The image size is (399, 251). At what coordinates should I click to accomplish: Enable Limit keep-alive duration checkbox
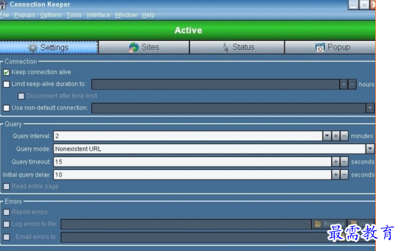click(x=6, y=84)
